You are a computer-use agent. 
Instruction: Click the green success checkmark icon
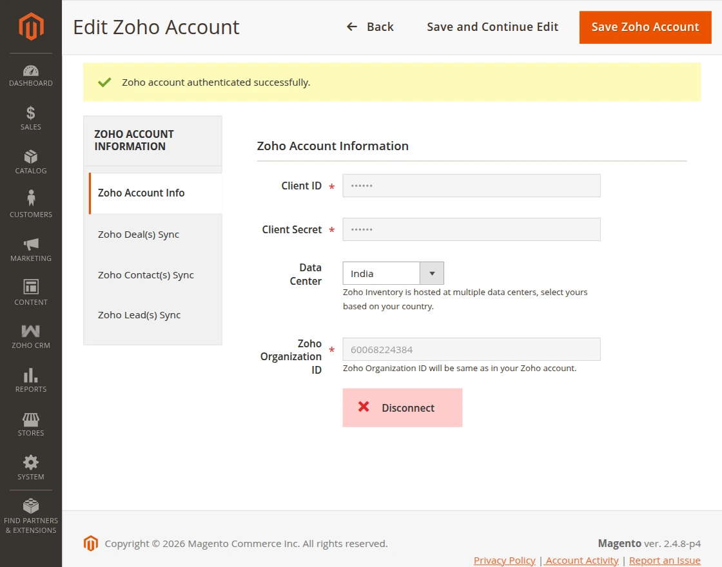point(104,82)
